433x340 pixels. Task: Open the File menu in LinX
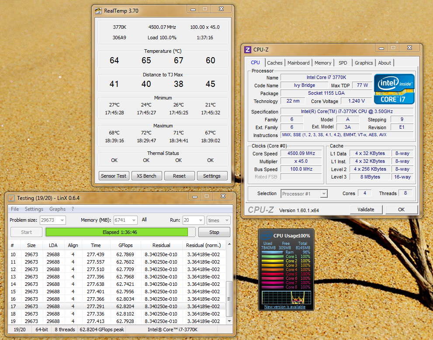pos(15,209)
